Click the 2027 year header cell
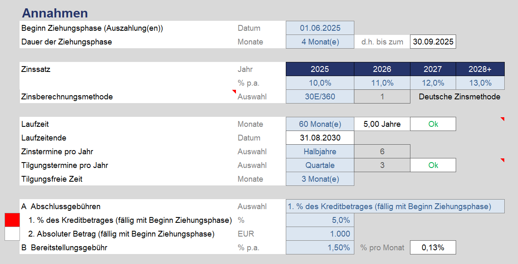 [x=433, y=69]
